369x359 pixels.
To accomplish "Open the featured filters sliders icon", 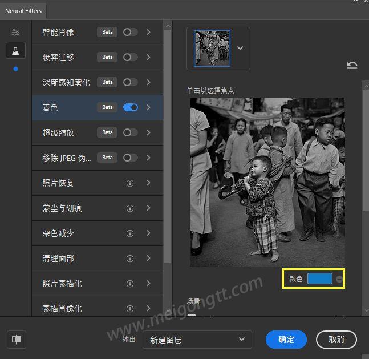I will [x=15, y=32].
